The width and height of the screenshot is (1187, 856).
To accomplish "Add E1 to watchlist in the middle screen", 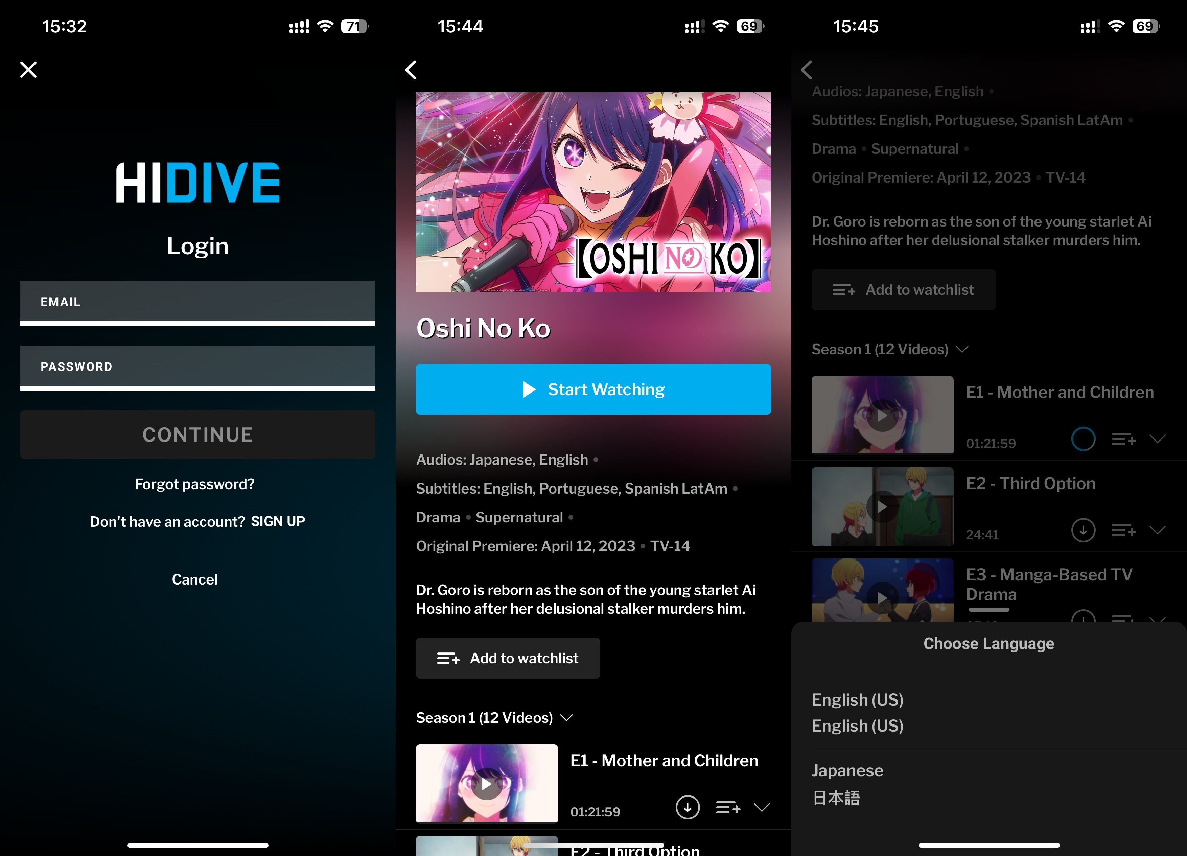I will pos(728,807).
